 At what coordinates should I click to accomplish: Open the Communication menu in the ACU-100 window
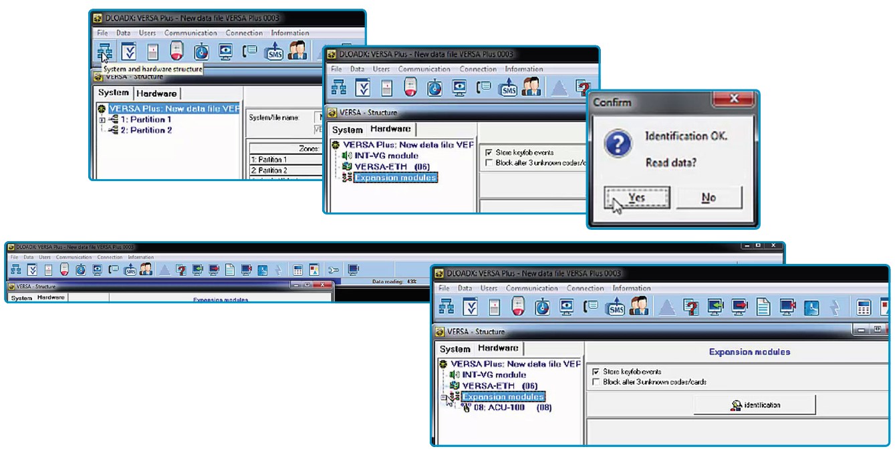(x=531, y=289)
